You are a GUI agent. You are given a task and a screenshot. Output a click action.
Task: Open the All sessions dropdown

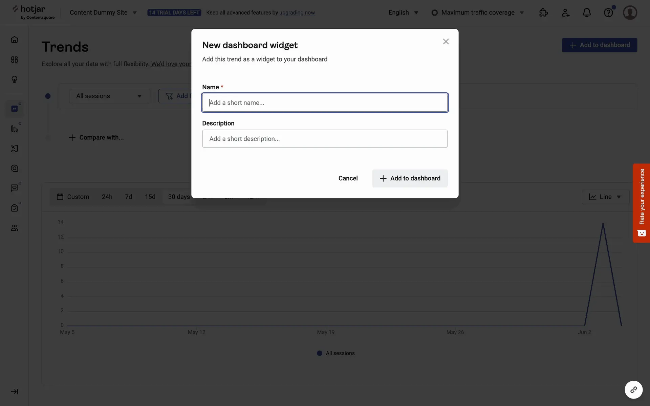click(109, 96)
